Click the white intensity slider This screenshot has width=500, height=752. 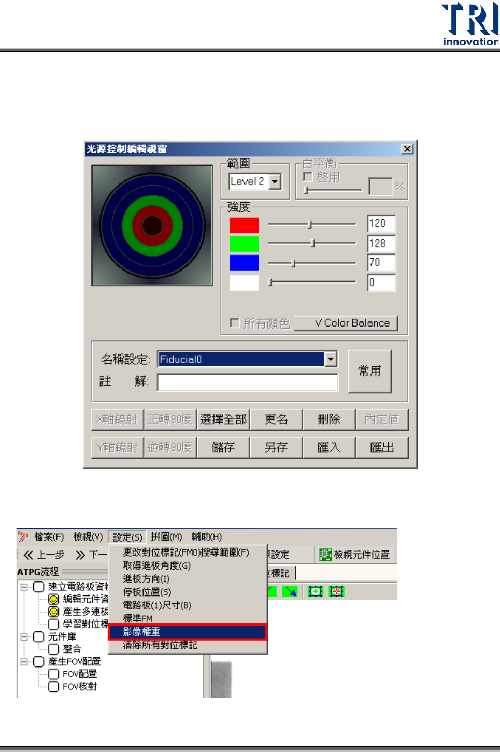(312, 282)
